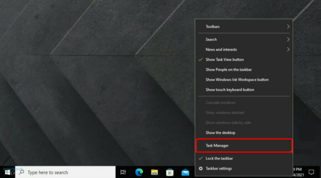Open the Mail app from the taskbar
This screenshot has width=321, height=178.
(x=185, y=172)
